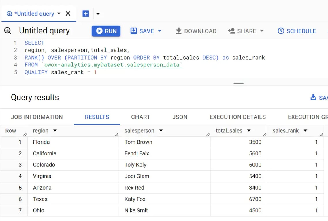Click the total_sales column resize handle
Viewport: 328px width, 221px height.
[x=265, y=134]
